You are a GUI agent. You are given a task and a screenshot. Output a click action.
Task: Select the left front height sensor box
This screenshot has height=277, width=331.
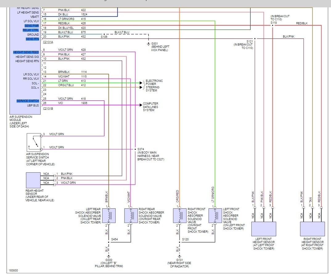click(x=264, y=229)
